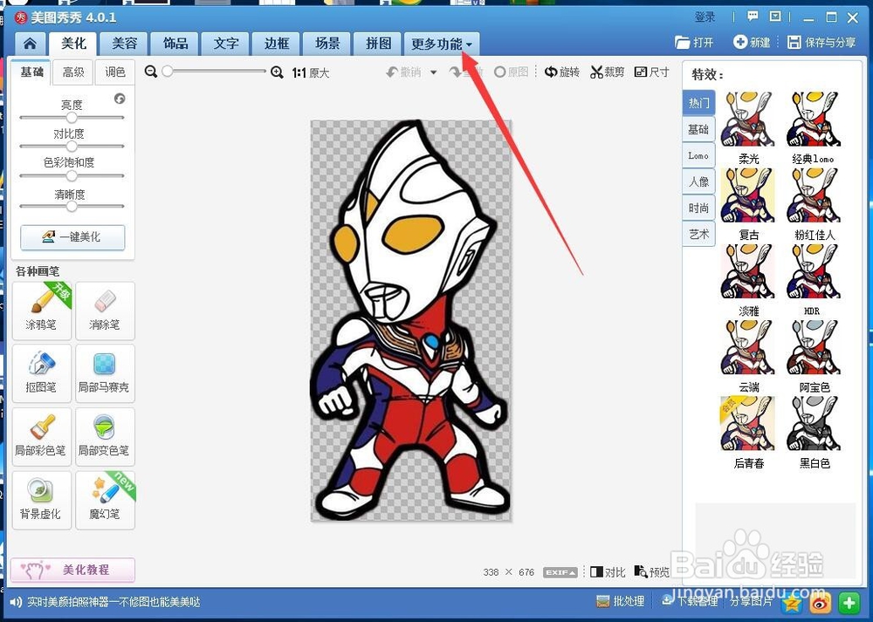Open 尺寸 size dialog
Screen dimensions: 873x622
click(x=651, y=72)
